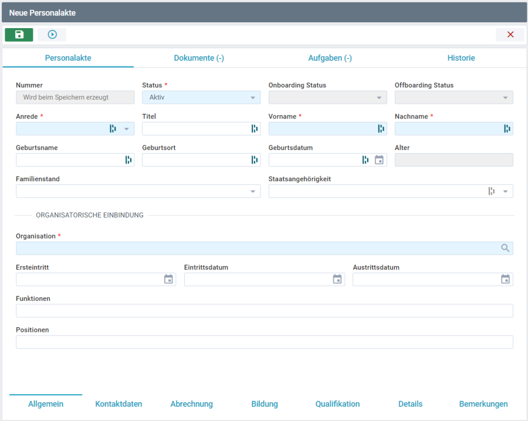Image resolution: width=528 pixels, height=421 pixels.
Task: Click the bars icon in Geburtsname field
Action: [128, 160]
